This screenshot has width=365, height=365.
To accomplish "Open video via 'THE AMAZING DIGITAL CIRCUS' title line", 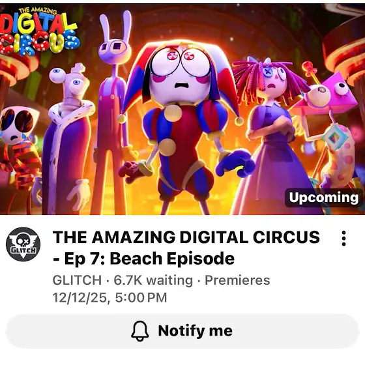I will pyautogui.click(x=186, y=237).
